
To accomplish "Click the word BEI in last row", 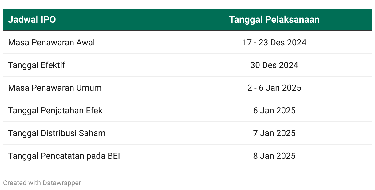I will 114,156.
